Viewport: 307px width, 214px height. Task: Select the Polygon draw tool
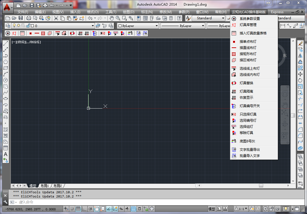point(6,62)
